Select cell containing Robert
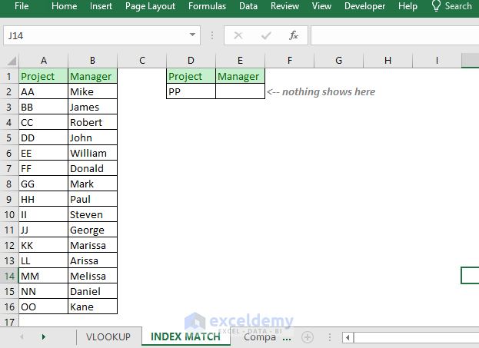Viewport: 479px width, 348px height. (x=92, y=122)
